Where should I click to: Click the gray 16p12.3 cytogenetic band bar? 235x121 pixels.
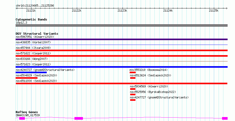click(x=121, y=25)
